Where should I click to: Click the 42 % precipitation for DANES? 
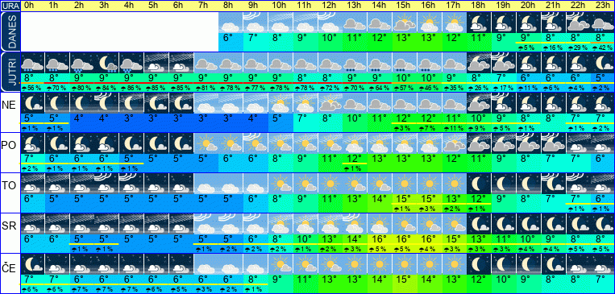pyautogui.click(x=602, y=48)
